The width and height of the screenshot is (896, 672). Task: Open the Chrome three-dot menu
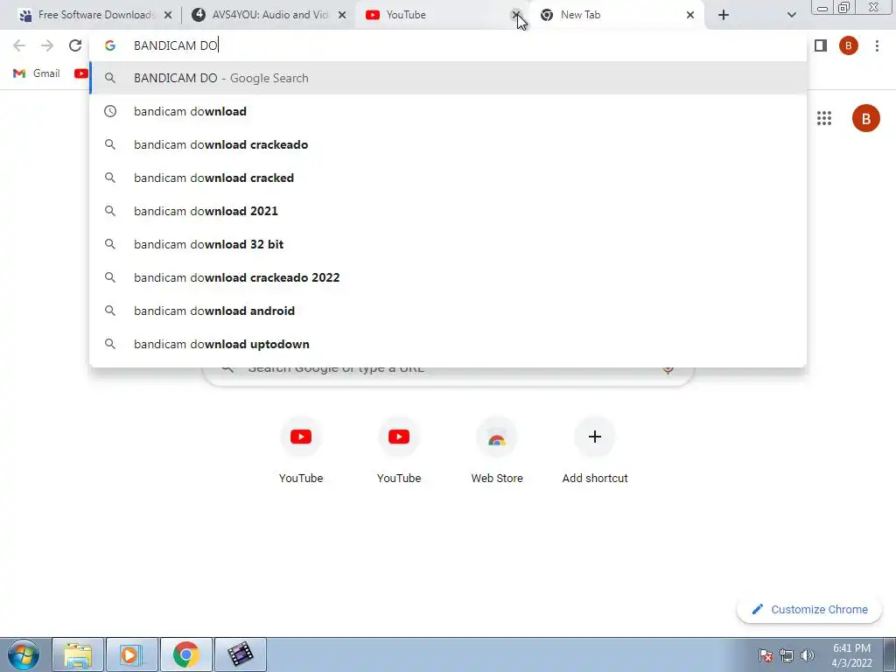point(877,45)
